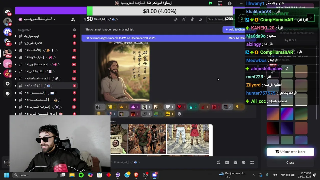Toggle the purple triangle reaction
This screenshot has width=320, height=180.
135,107
